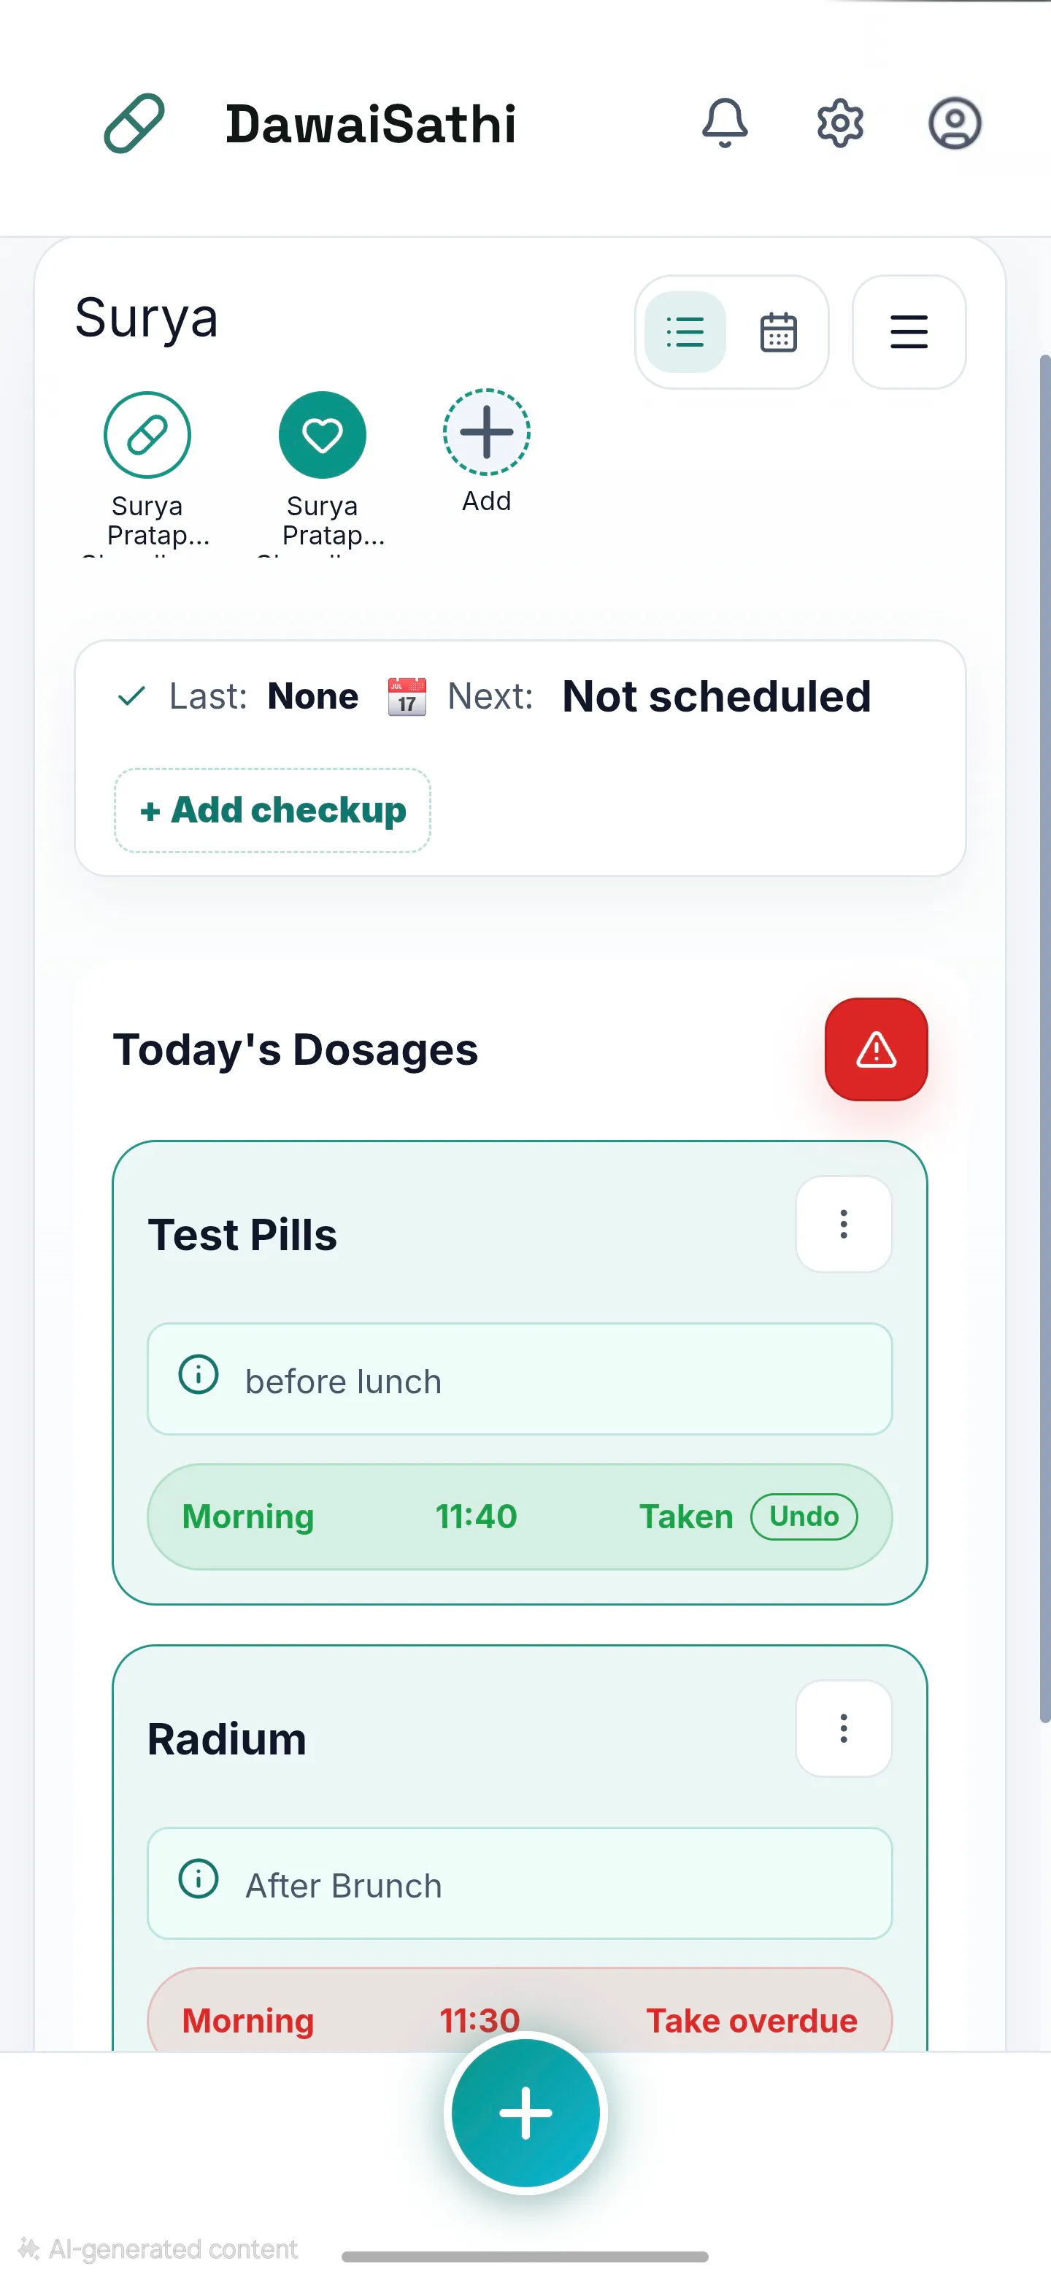Tap info icon beside 'before lunch'
The width and height of the screenshot is (1051, 2277).
pyautogui.click(x=199, y=1376)
